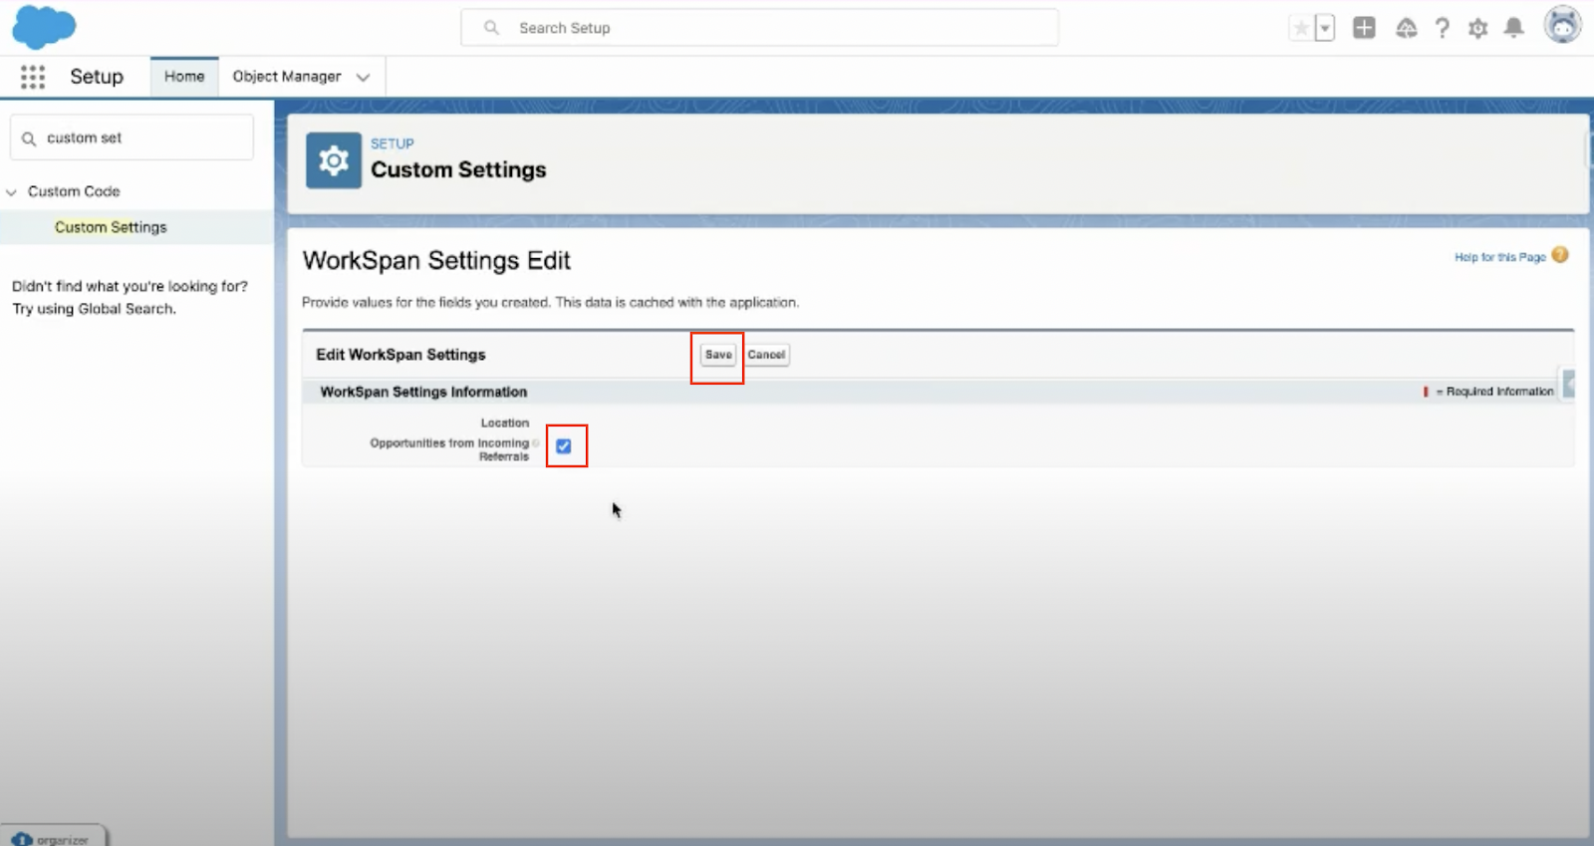Click the 'Custom Settings' page title

tap(458, 170)
